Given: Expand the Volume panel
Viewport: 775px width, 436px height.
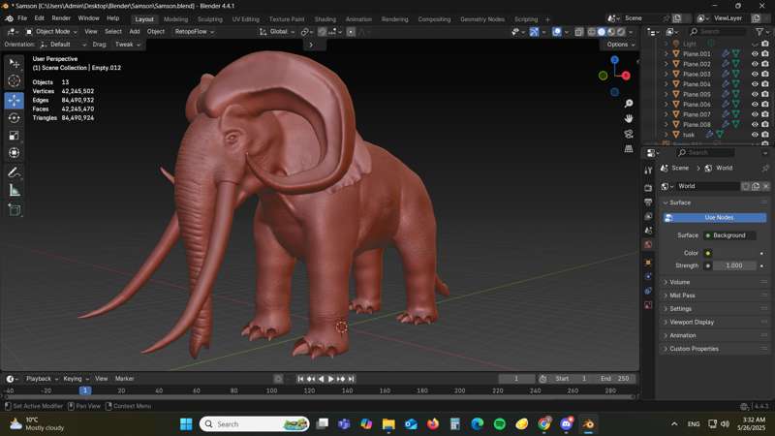Looking at the screenshot, I should 680,282.
